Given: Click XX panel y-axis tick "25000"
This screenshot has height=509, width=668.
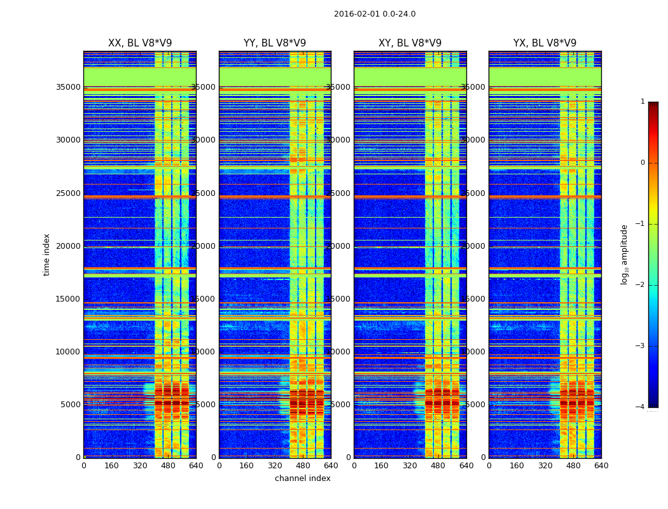Looking at the screenshot, I should [68, 193].
